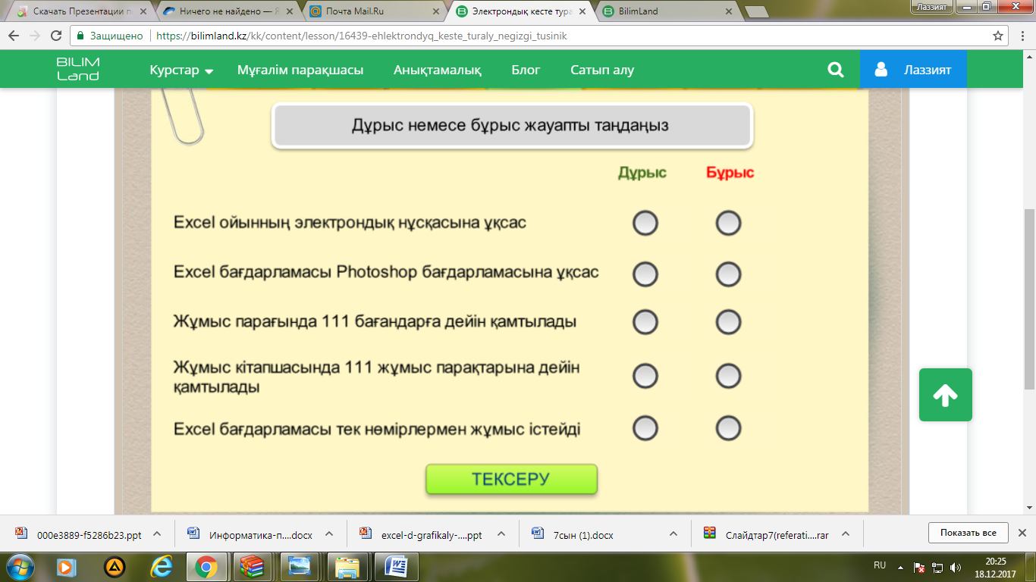This screenshot has width=1036, height=582.
Task: Launch Internet Explorer from the taskbar
Action: point(162,566)
